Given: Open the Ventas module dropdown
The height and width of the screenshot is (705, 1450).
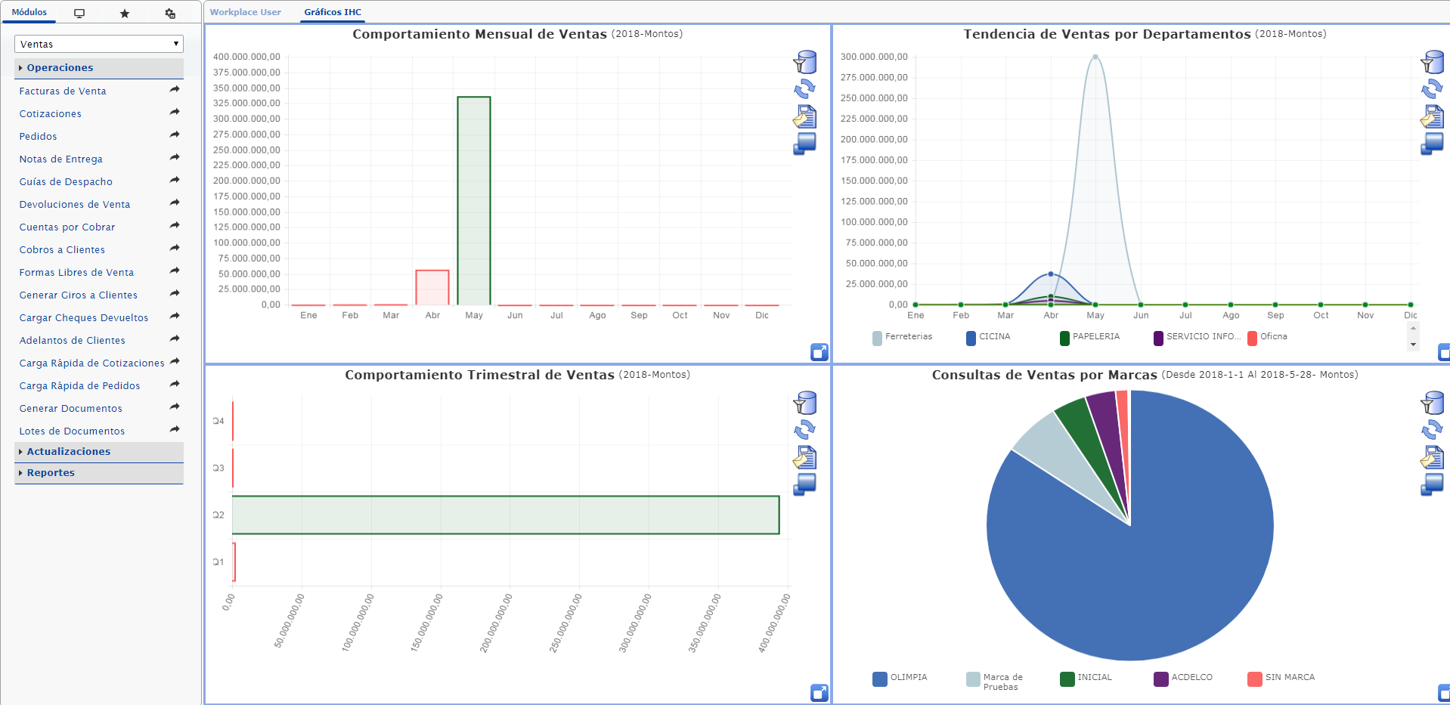Looking at the screenshot, I should click(99, 44).
